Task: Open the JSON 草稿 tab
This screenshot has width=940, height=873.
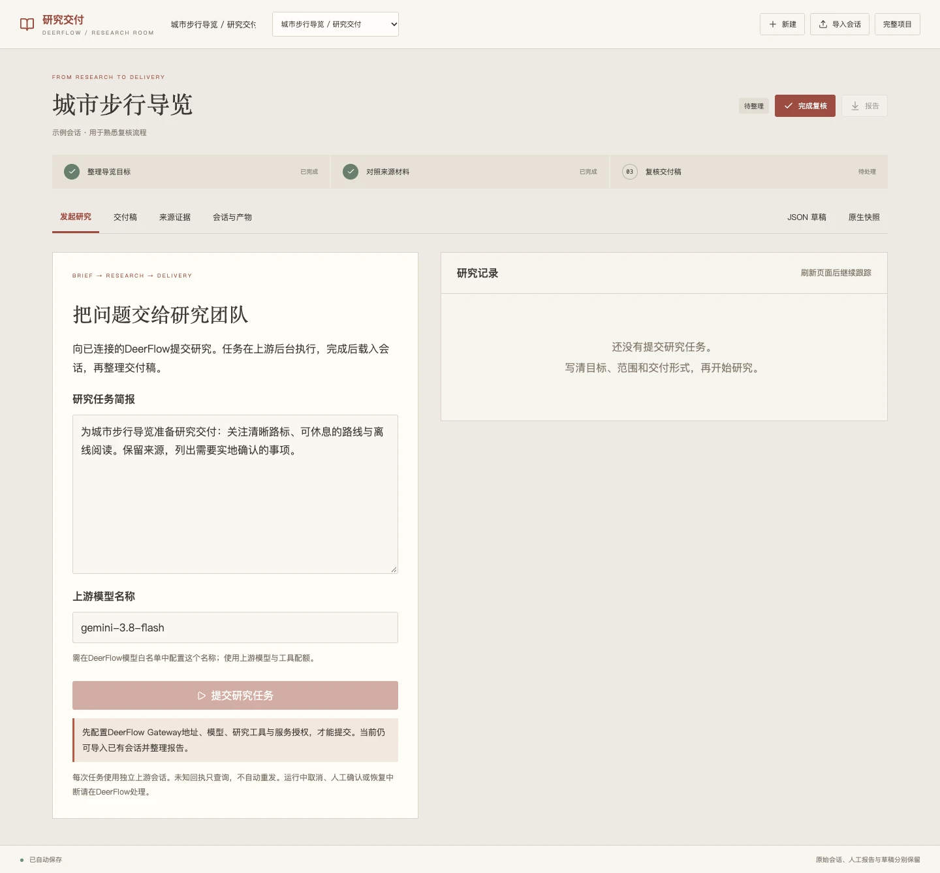Action: pos(807,217)
